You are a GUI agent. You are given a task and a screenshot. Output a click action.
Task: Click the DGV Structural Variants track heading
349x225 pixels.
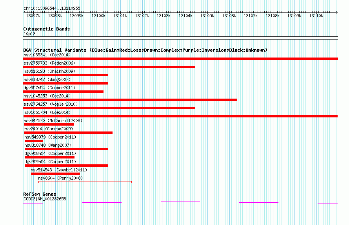click(x=145, y=50)
